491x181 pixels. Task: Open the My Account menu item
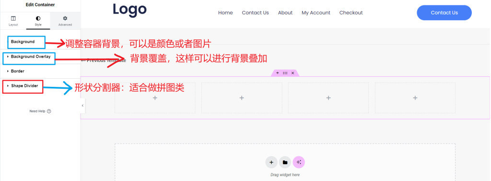316,12
